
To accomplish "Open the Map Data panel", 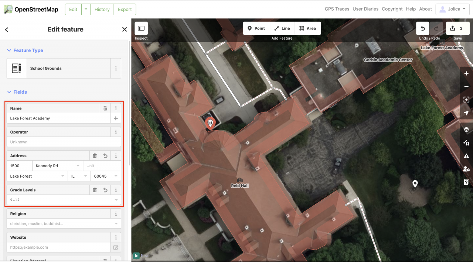I will click(466, 142).
